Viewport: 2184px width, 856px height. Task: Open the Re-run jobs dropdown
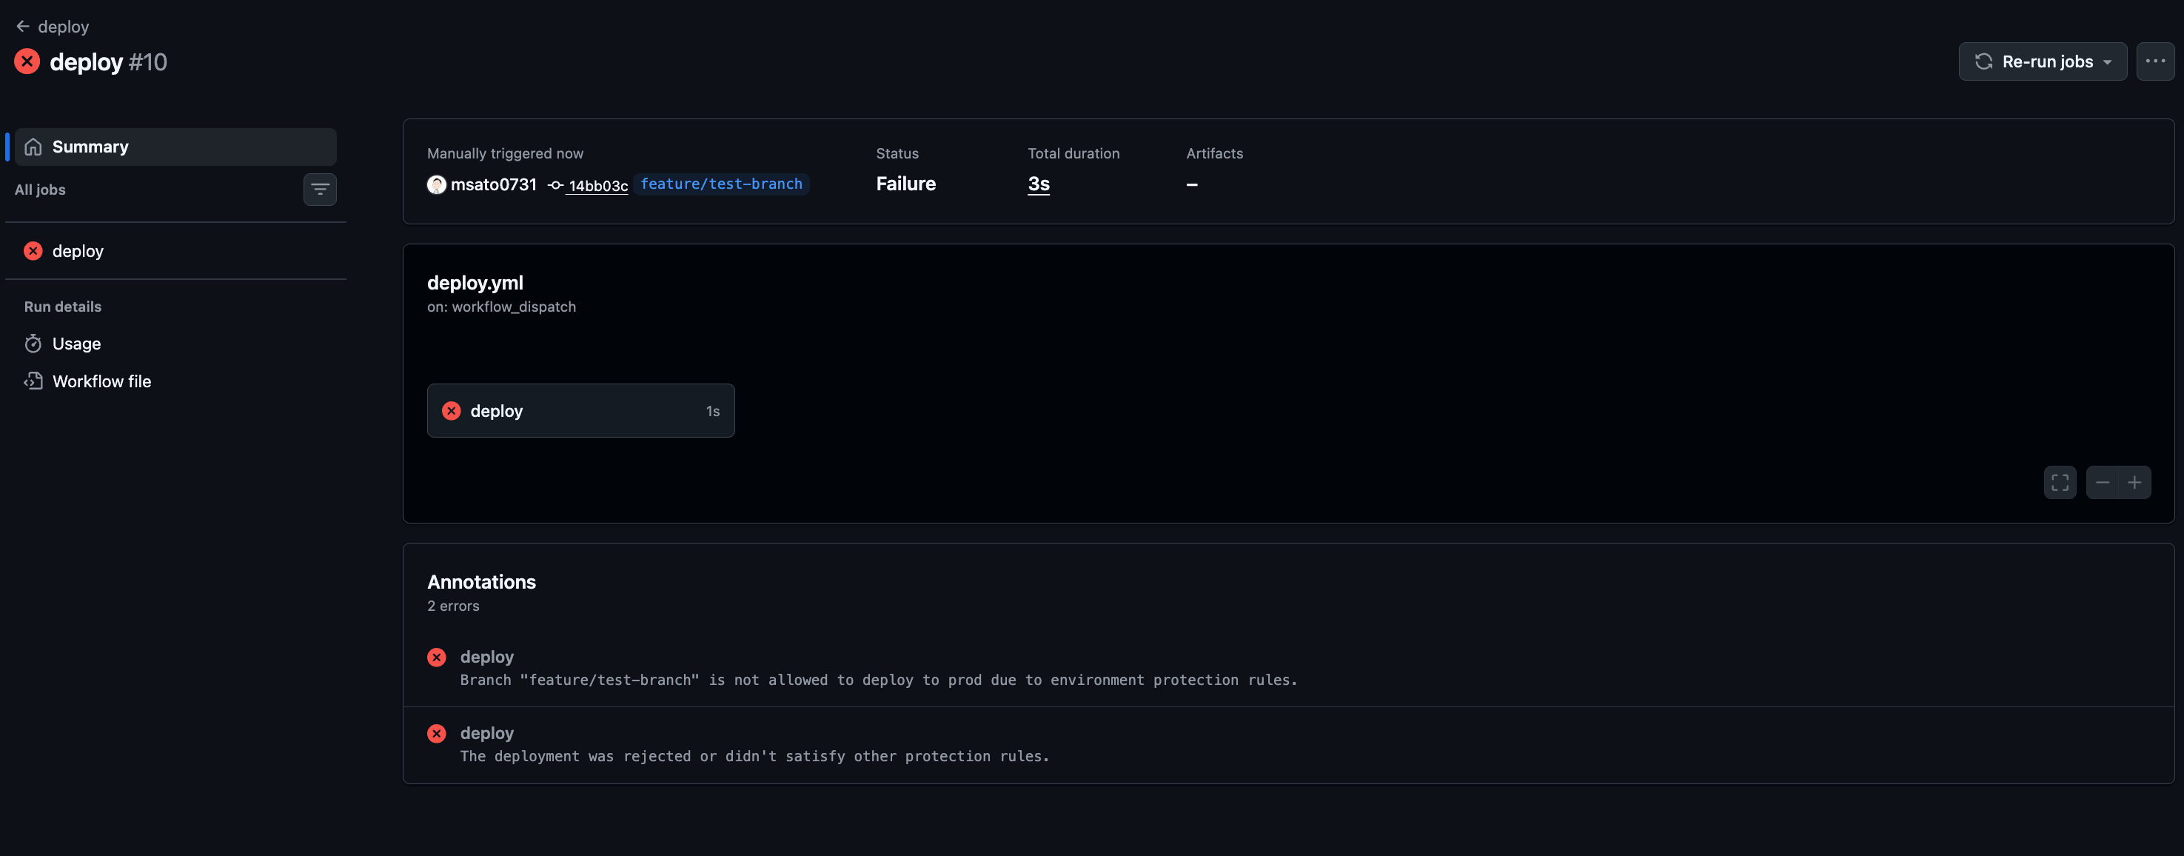coord(2043,61)
